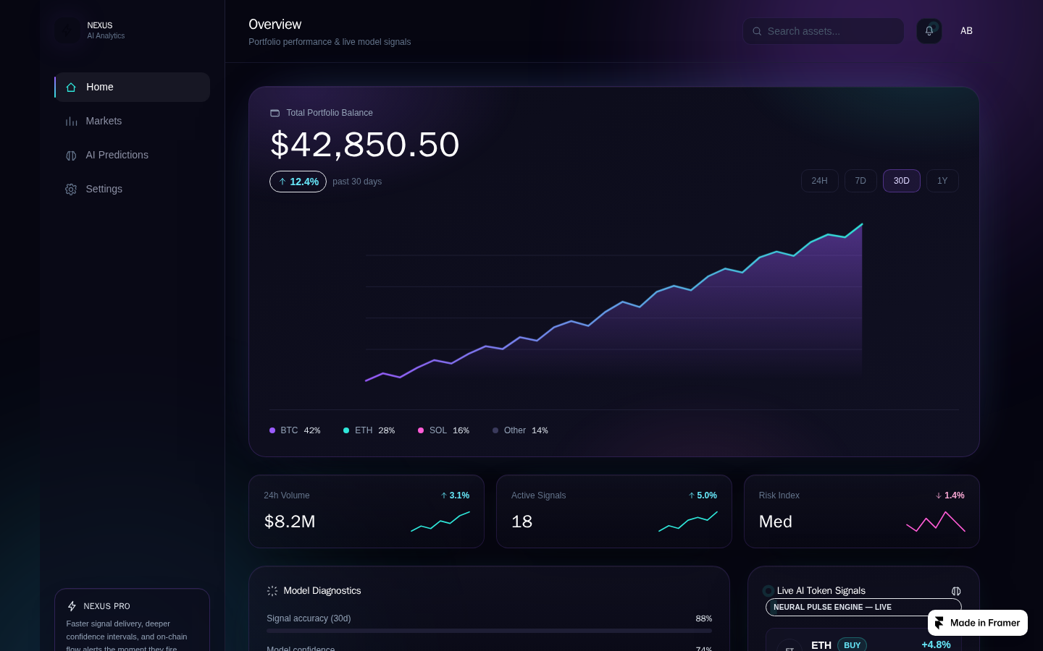Screen dimensions: 1043x651
Task: Click the NEXUS lightning logo icon
Action: pos(68,30)
